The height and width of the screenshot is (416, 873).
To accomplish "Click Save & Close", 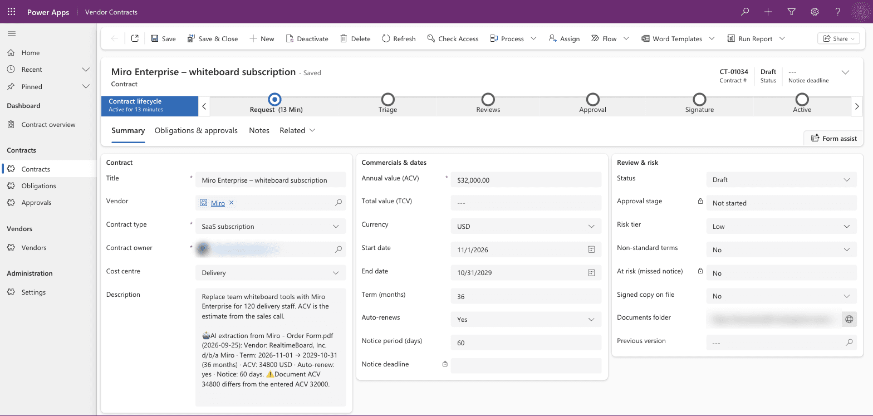I will coord(212,38).
